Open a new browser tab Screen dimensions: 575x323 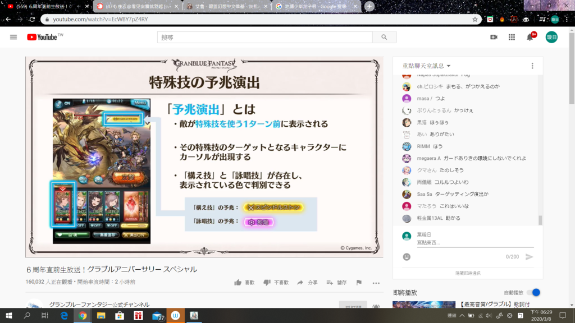(369, 6)
